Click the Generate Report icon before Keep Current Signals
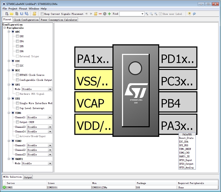 pyautogui.click(x=34, y=14)
